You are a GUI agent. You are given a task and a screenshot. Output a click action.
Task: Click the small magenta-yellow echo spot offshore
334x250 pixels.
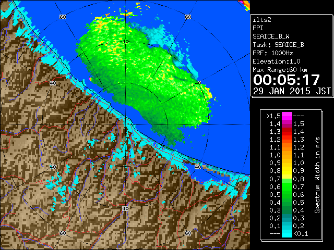click(90, 79)
